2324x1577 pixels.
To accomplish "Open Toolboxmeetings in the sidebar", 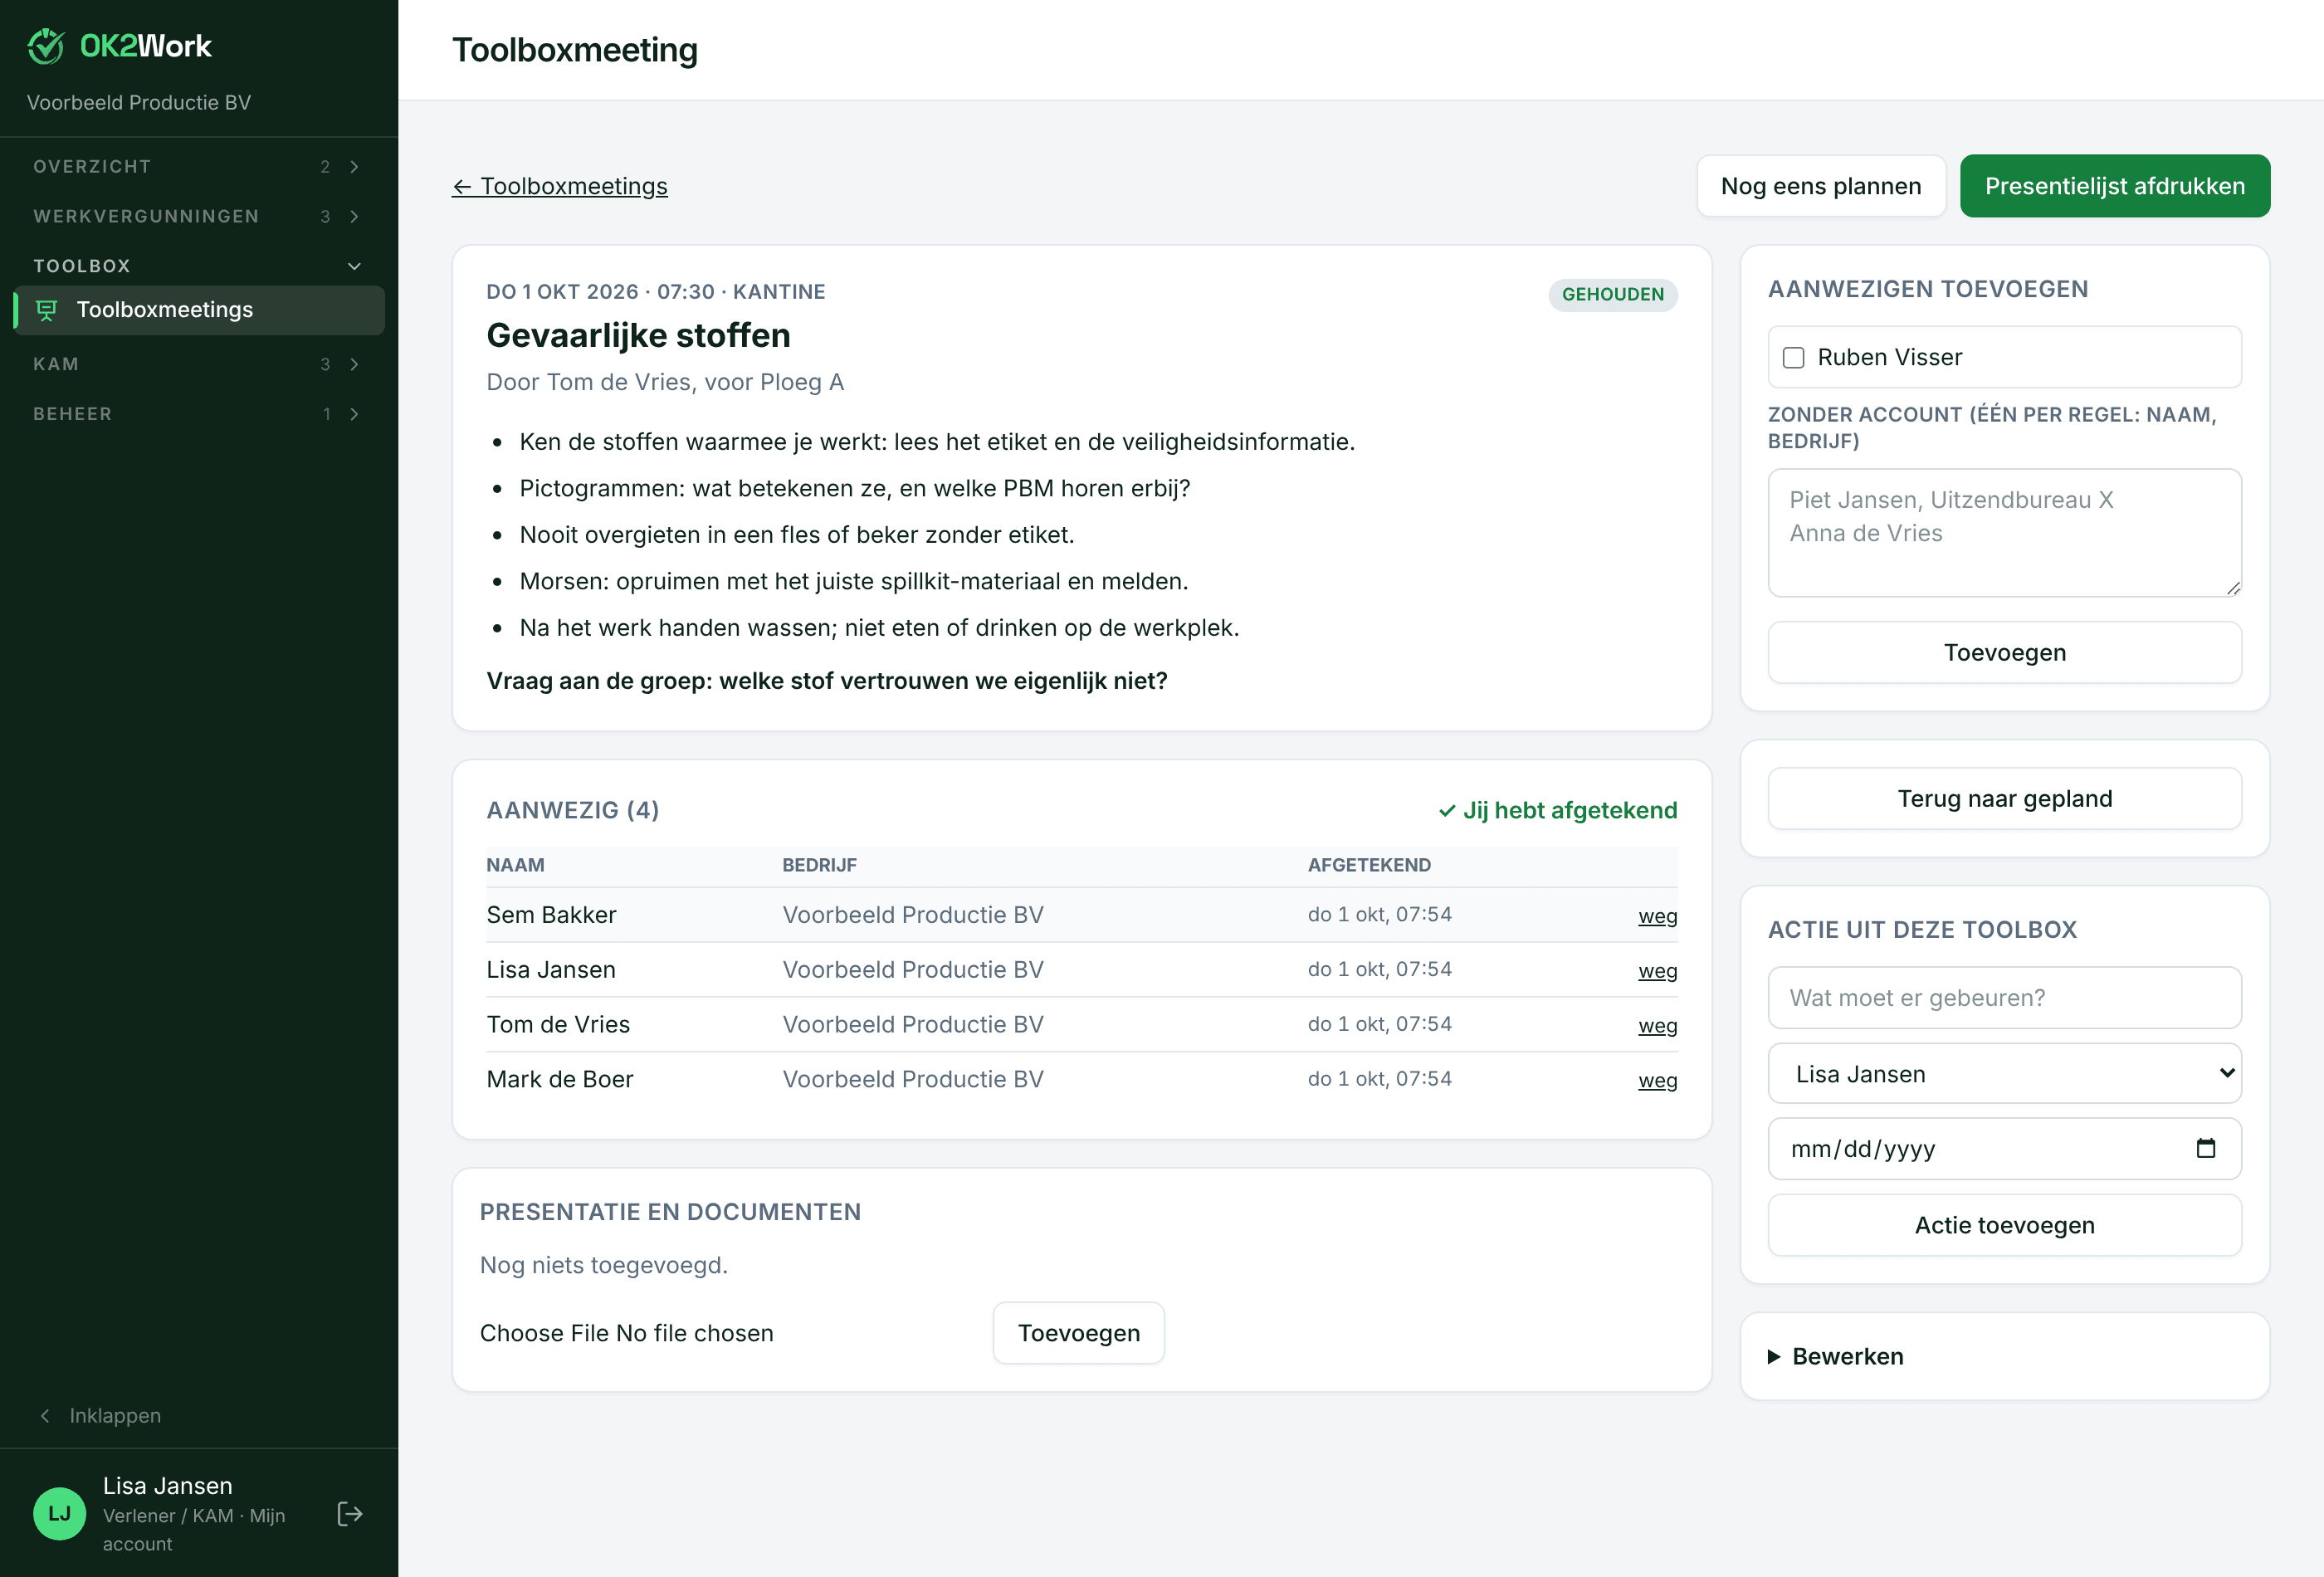I will (x=199, y=310).
